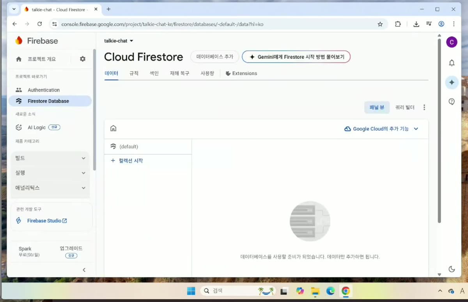The width and height of the screenshot is (468, 302).
Task: Open Chrome three-dot menu
Action: [454, 24]
